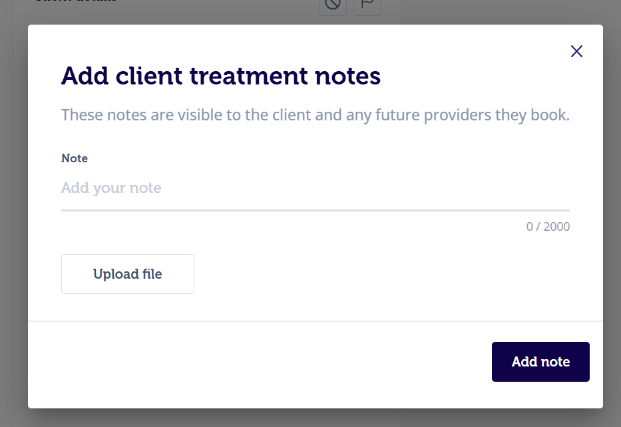
Task: Select the circle-slash icon at top
Action: tap(333, 5)
